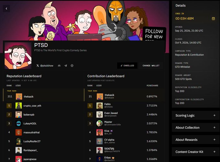Select japengnese username
The width and height of the screenshot is (220, 162).
30,159
